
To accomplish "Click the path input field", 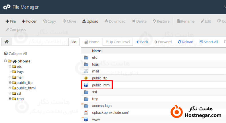I will [40, 42].
